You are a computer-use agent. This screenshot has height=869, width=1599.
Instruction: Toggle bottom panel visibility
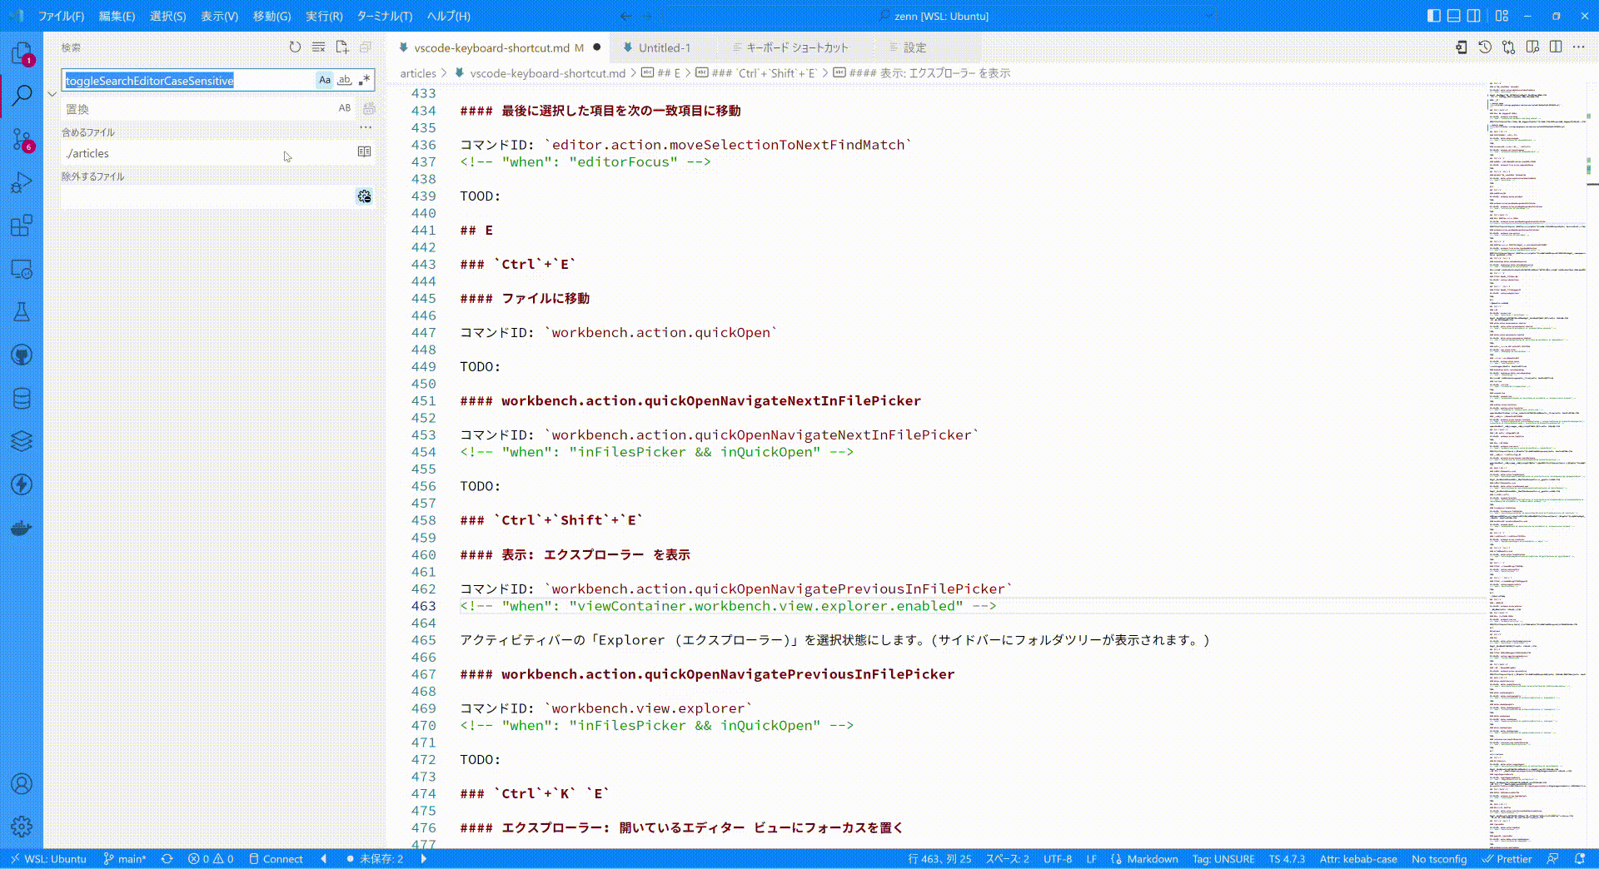[1453, 16]
